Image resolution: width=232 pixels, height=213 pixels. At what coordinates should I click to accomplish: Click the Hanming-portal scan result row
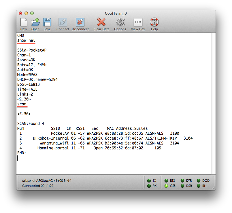tap(90, 148)
